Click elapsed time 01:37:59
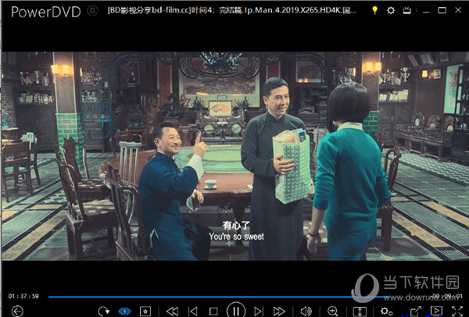Image resolution: width=469 pixels, height=317 pixels. pyautogui.click(x=23, y=296)
